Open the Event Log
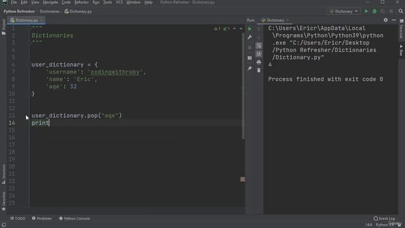 tap(384, 218)
